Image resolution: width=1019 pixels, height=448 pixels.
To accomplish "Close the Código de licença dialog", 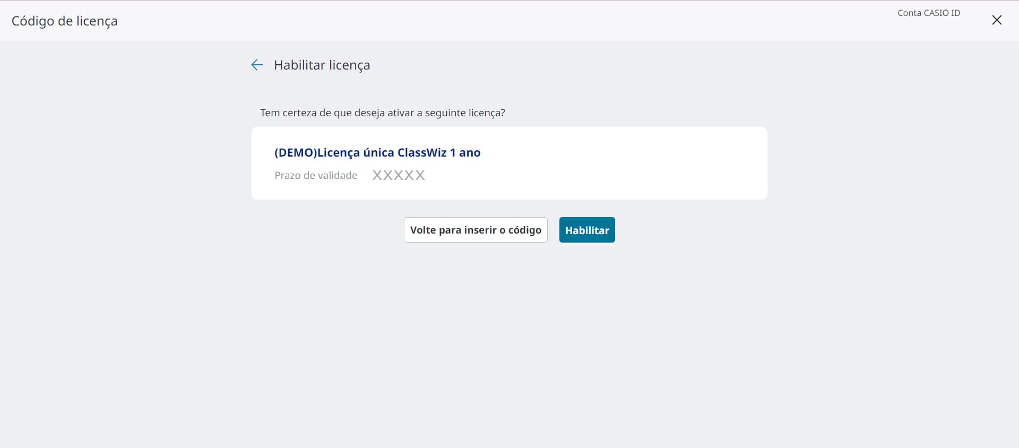I will (x=997, y=20).
